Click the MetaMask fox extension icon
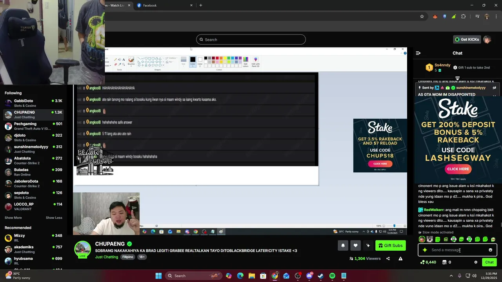 point(435,16)
